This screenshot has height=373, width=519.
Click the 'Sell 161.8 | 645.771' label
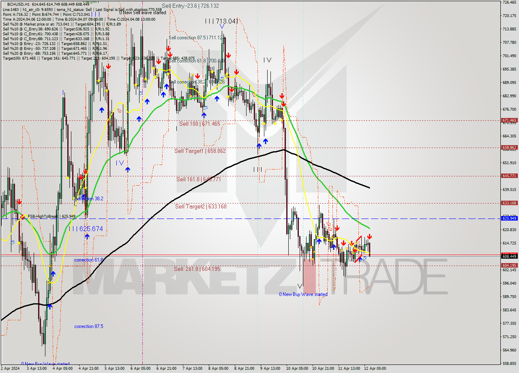coord(199,179)
